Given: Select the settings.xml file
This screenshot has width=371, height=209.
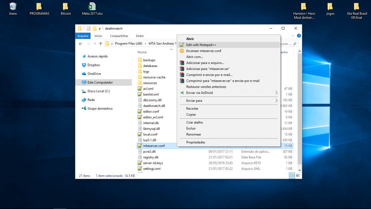Looking at the screenshot, I should coord(151,169).
